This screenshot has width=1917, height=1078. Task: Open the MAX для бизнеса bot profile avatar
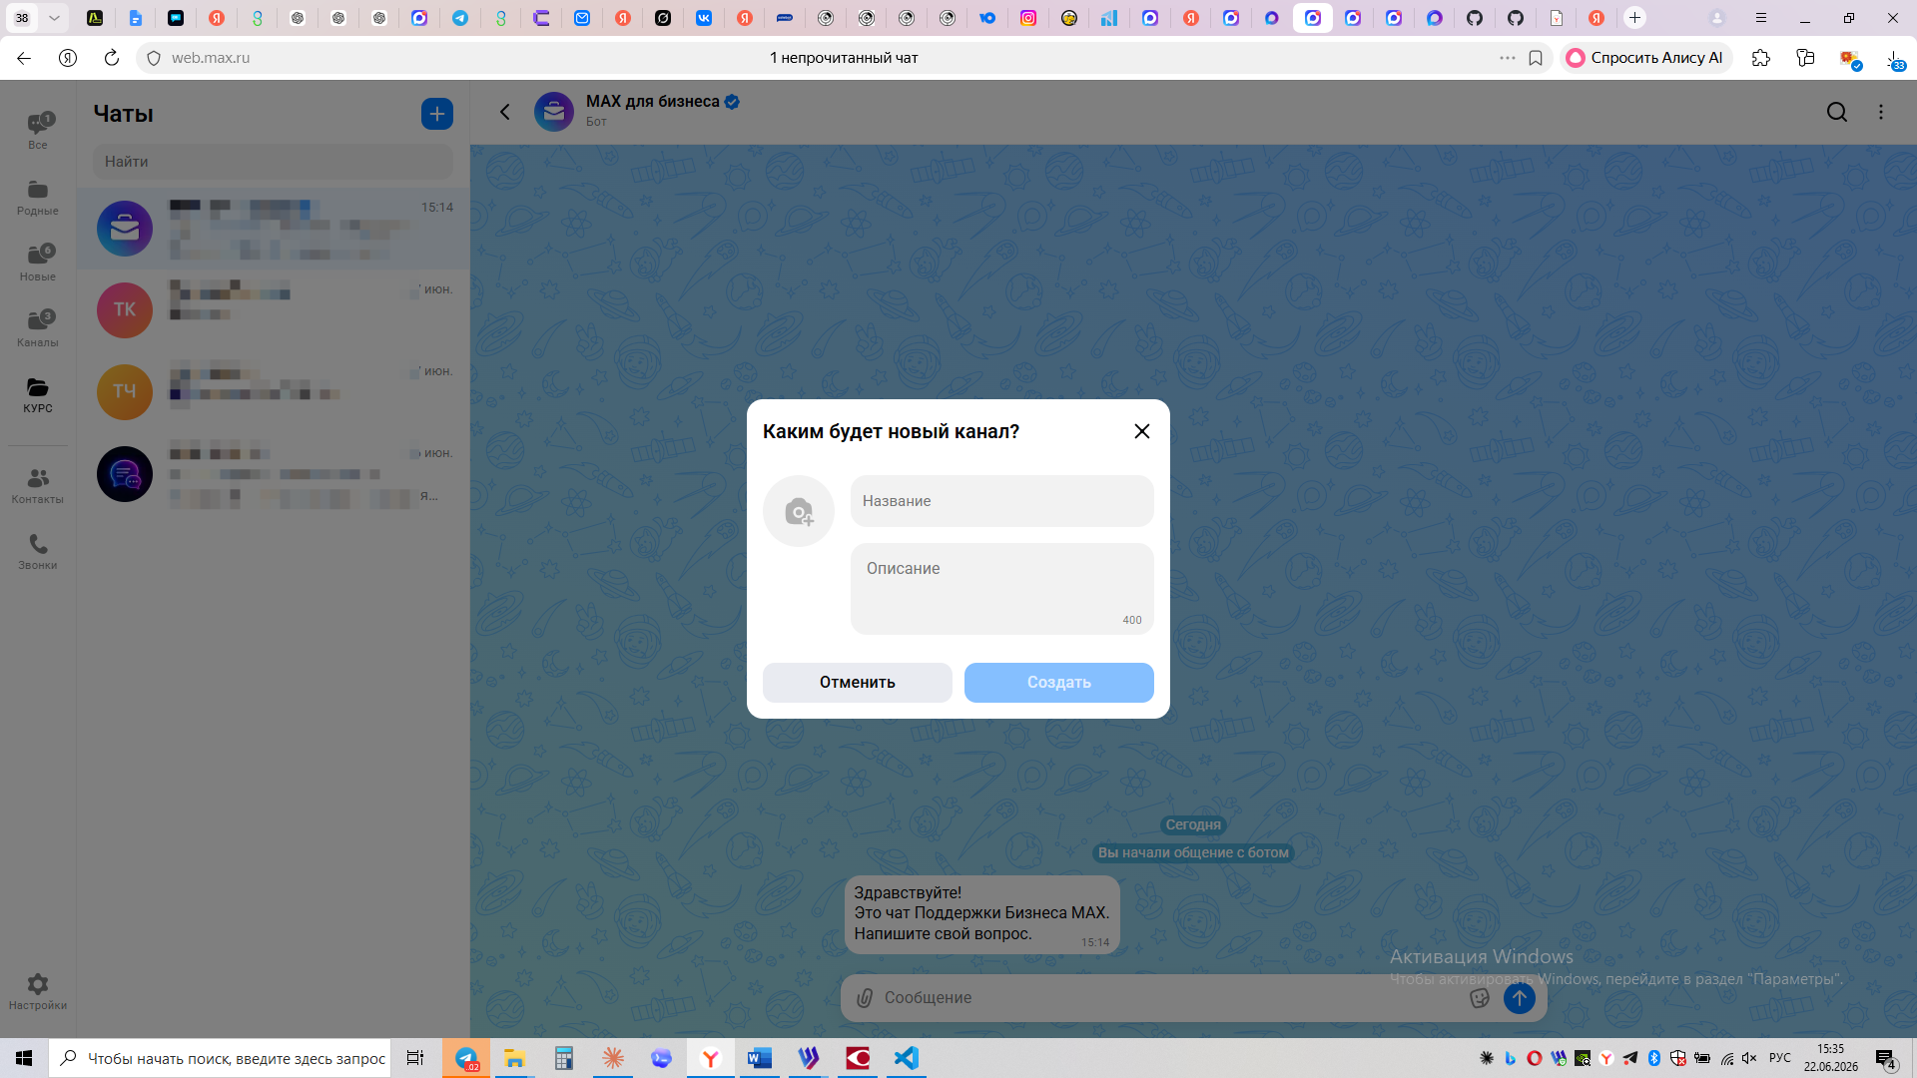(554, 112)
